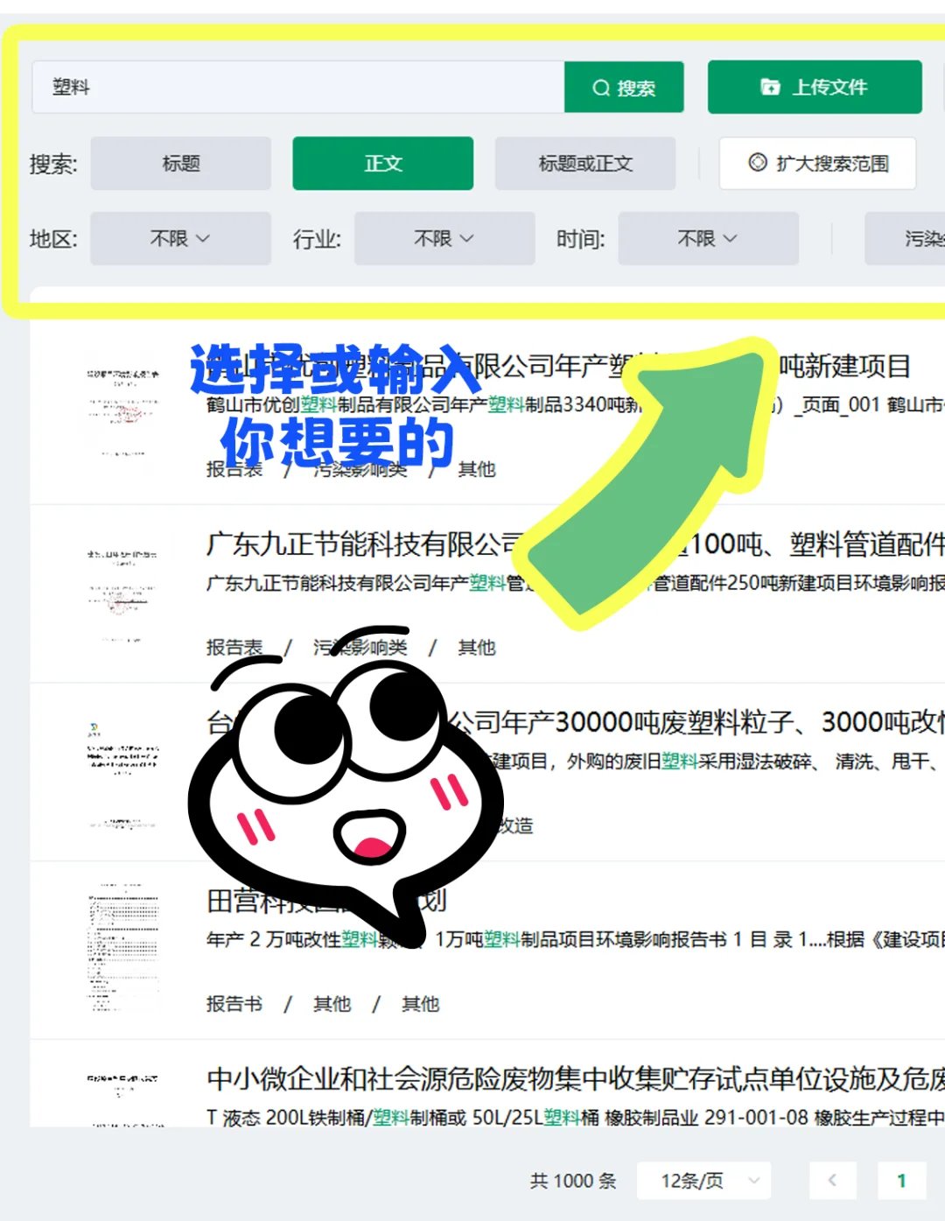Image resolution: width=945 pixels, height=1221 pixels.
Task: Toggle off the active 正文 search mode
Action: pyautogui.click(x=382, y=164)
